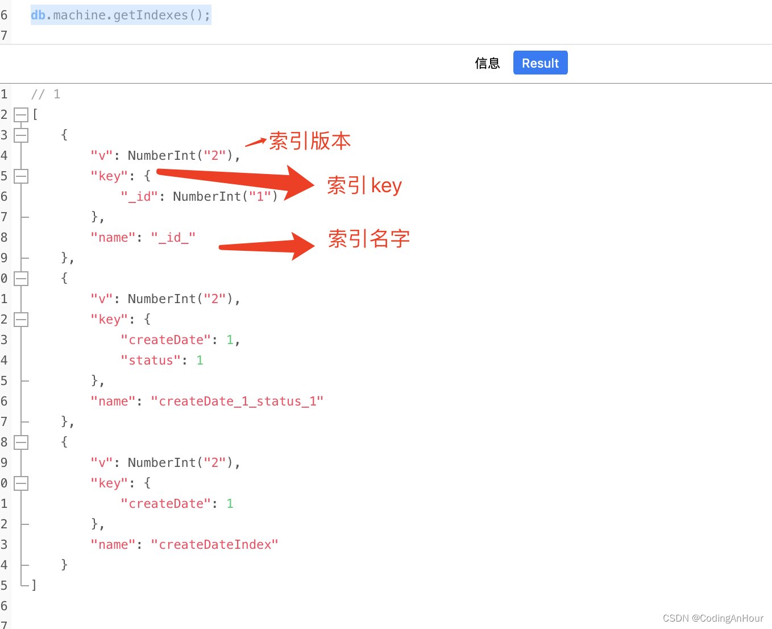Screen dimensions: 772x629
Task: Collapse key block containing createDate and status
Action: [21, 320]
